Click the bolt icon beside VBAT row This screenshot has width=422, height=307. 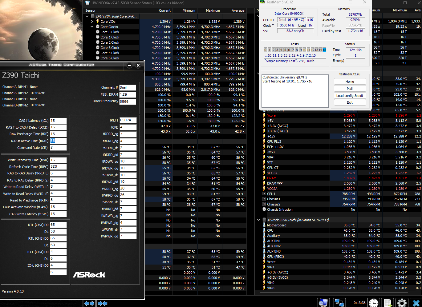[x=264, y=157]
